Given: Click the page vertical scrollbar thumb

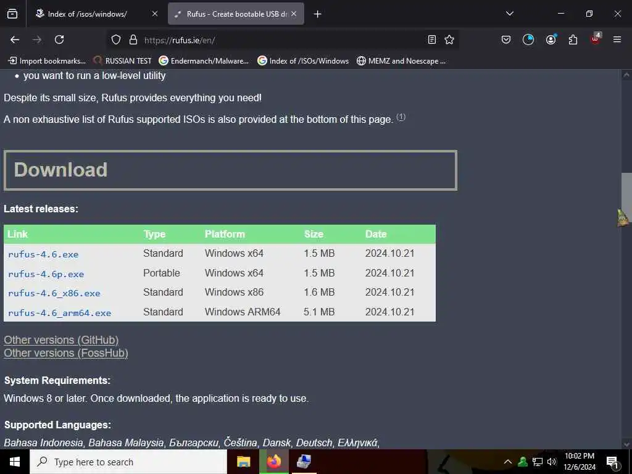Looking at the screenshot, I should [626, 197].
